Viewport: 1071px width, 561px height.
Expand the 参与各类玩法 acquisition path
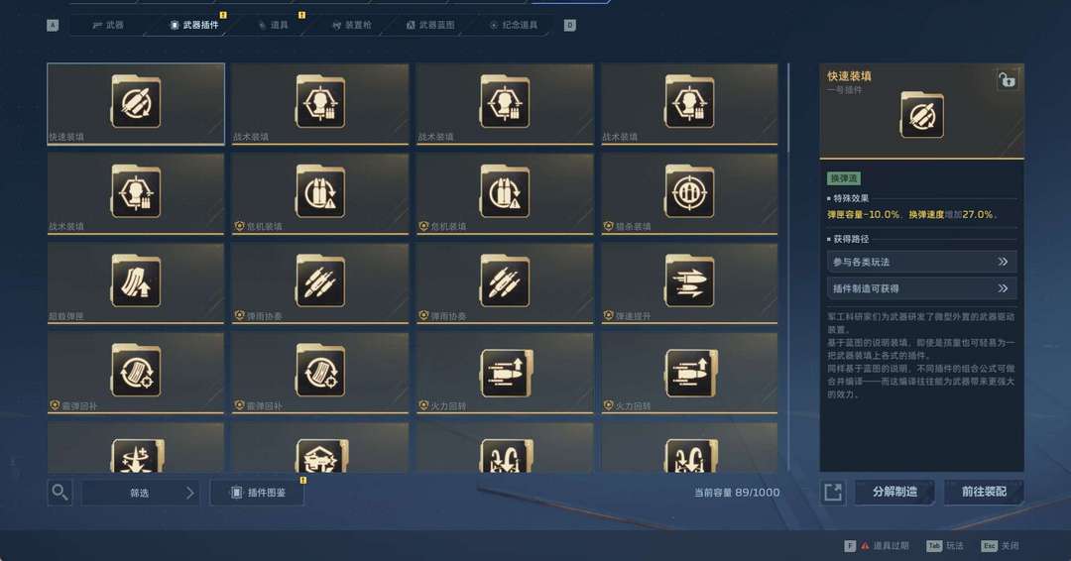(921, 262)
